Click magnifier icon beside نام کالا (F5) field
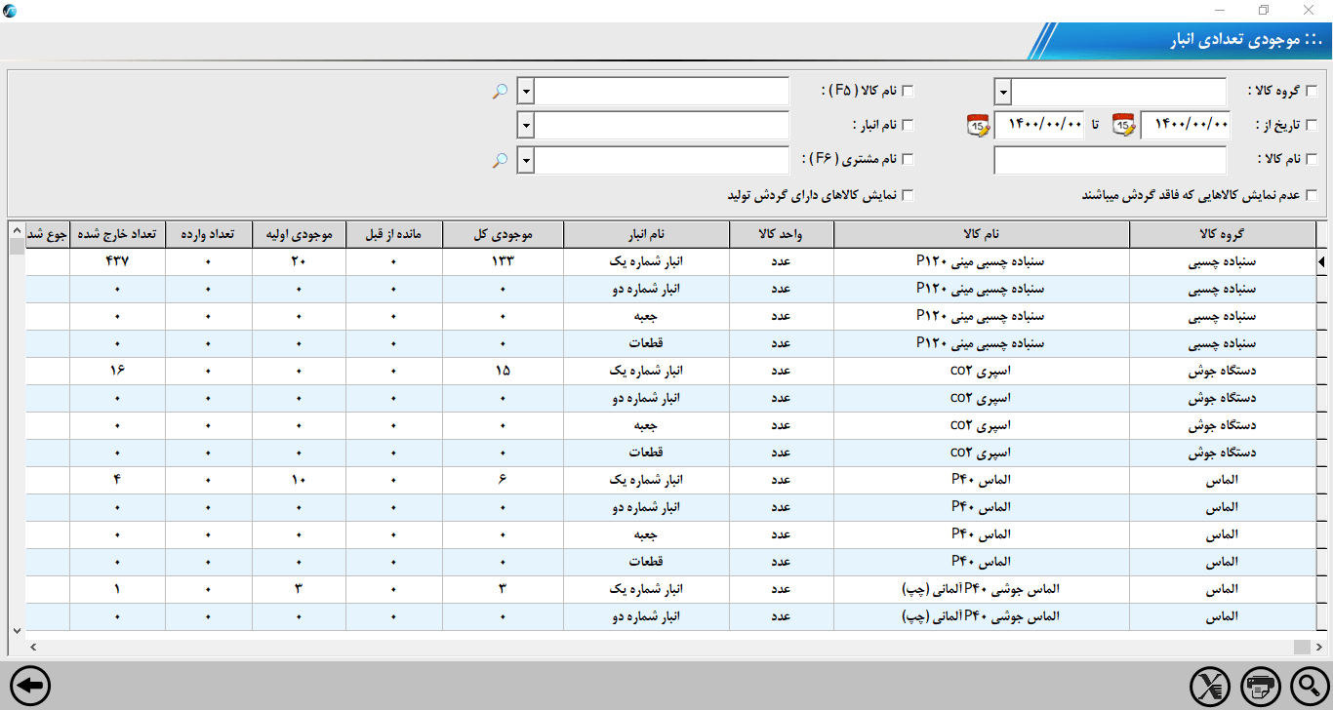This screenshot has height=710, width=1333. click(500, 91)
